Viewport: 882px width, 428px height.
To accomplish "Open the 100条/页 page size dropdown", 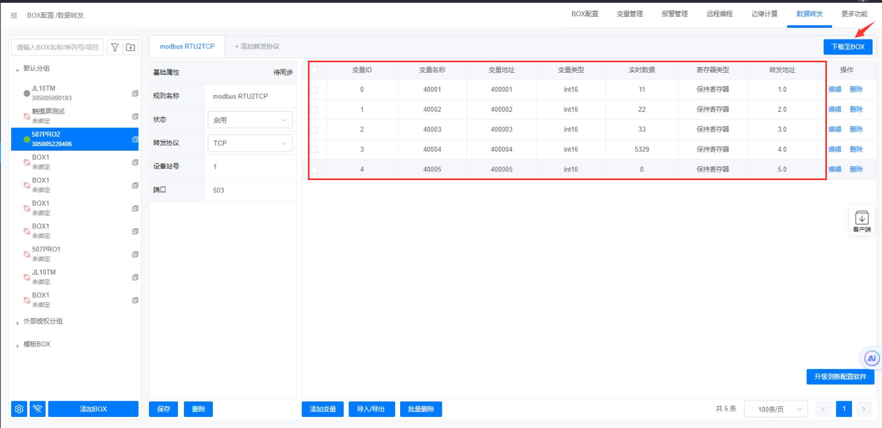I will 776,409.
